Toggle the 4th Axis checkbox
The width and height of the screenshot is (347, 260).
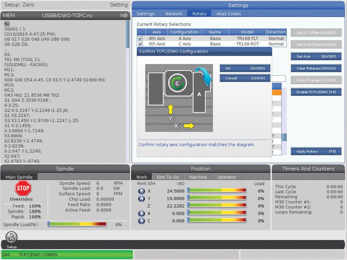(140, 39)
